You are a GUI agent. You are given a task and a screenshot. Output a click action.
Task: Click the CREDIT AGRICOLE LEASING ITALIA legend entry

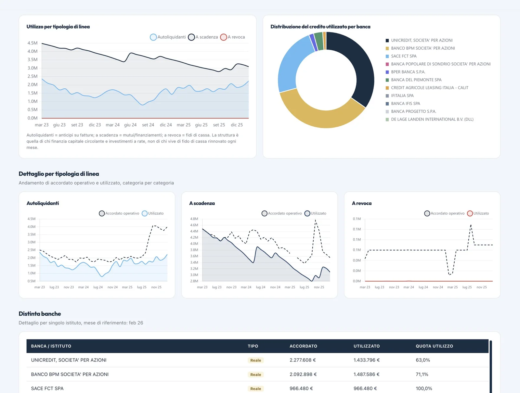point(427,88)
